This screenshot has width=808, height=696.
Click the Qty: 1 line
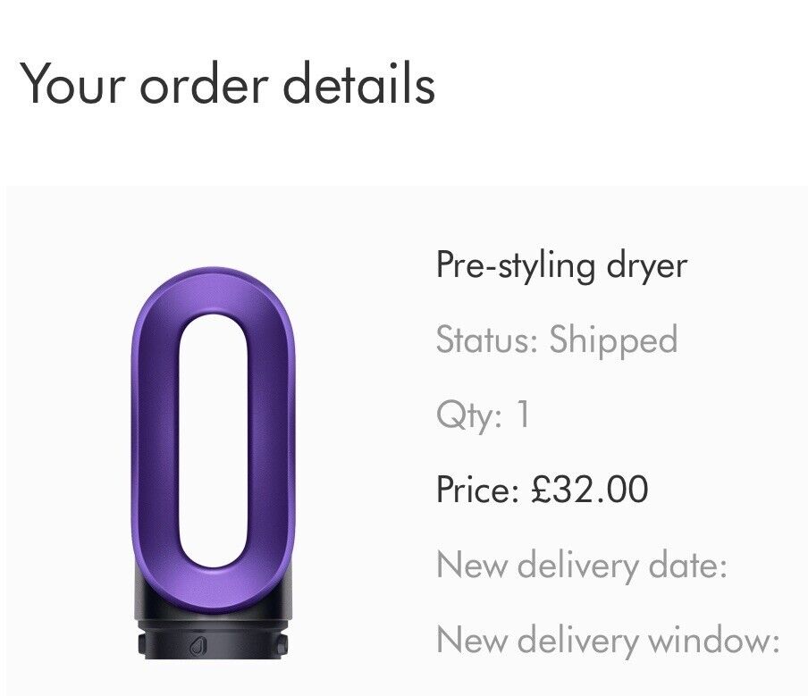click(x=483, y=415)
